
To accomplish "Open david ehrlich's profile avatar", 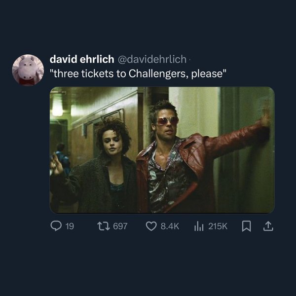I will coord(28,70).
